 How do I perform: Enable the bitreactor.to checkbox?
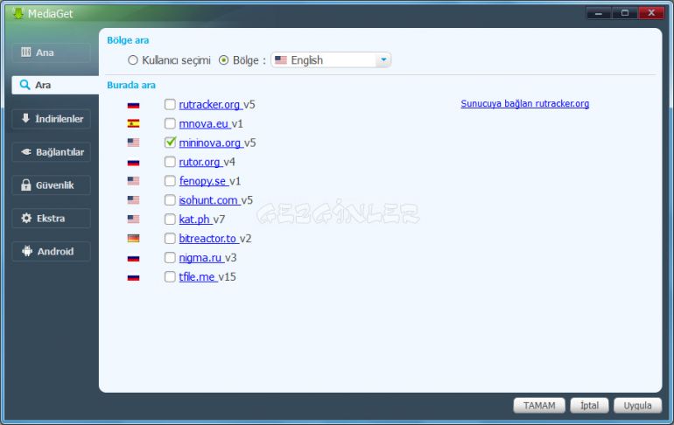point(170,238)
